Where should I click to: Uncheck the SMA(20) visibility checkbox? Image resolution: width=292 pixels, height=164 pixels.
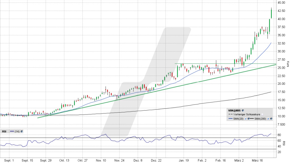(x=245, y=119)
